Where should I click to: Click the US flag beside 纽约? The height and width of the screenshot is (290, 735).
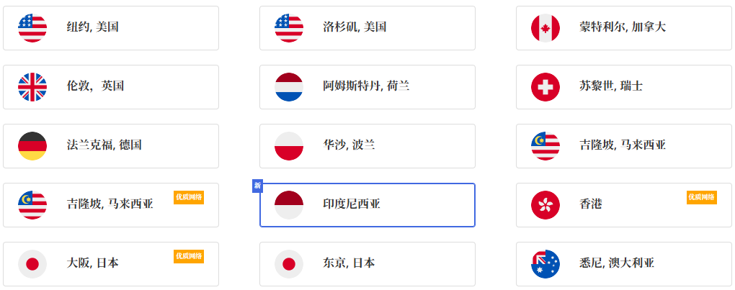point(32,28)
